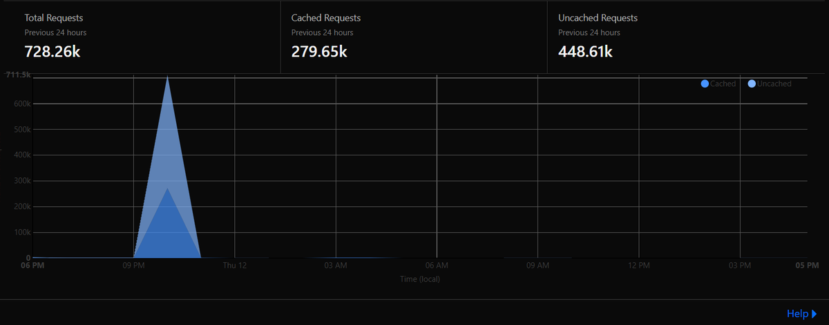The width and height of the screenshot is (829, 325).
Task: Click the 100k y-axis label
Action: pos(22,232)
